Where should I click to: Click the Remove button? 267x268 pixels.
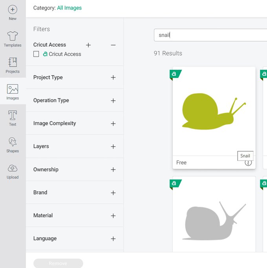pyautogui.click(x=58, y=263)
